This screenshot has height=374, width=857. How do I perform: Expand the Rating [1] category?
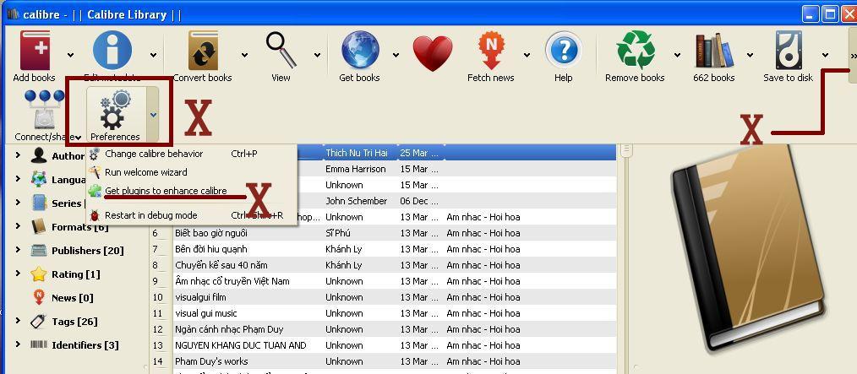(x=18, y=274)
